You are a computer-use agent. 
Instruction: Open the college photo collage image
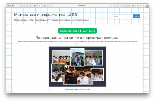click(x=78, y=67)
